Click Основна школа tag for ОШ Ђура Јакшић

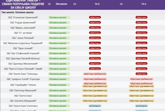click(x=59, y=48)
